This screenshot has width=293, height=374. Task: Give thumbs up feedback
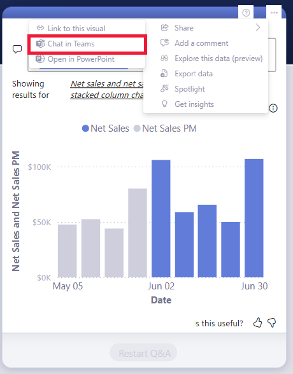tap(257, 322)
